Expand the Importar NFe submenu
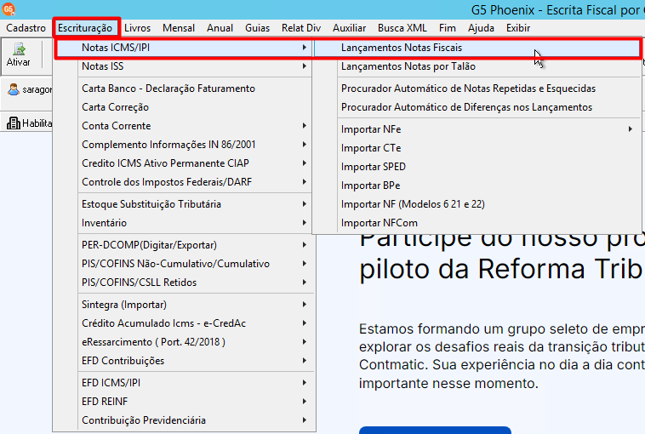Screen dimensions: 645x434 click(x=477, y=129)
